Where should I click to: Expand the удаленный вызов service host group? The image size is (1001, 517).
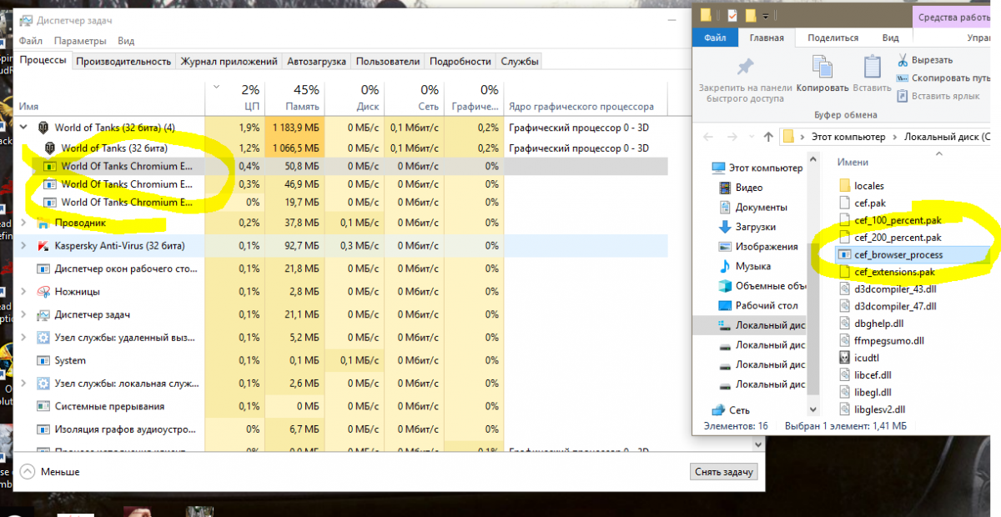pos(24,338)
